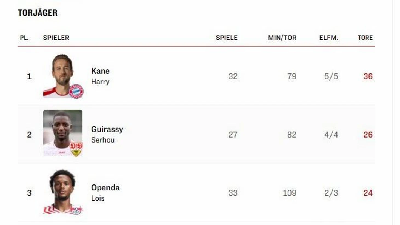Sort by the MIN/TOR column header

tap(282, 38)
